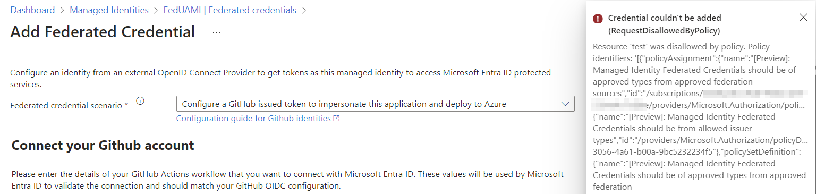Screen dimensions: 816x194
Task: Click the Federated credential scenario label
Action: click(70, 105)
